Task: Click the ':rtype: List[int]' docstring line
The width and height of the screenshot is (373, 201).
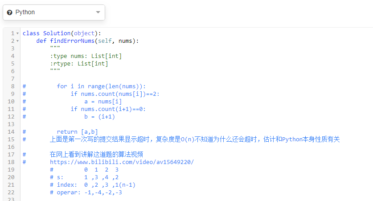Action: 79,64
